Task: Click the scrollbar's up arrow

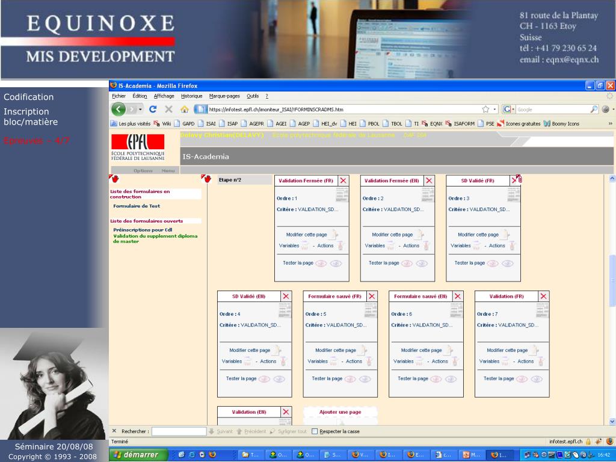Action: point(612,179)
